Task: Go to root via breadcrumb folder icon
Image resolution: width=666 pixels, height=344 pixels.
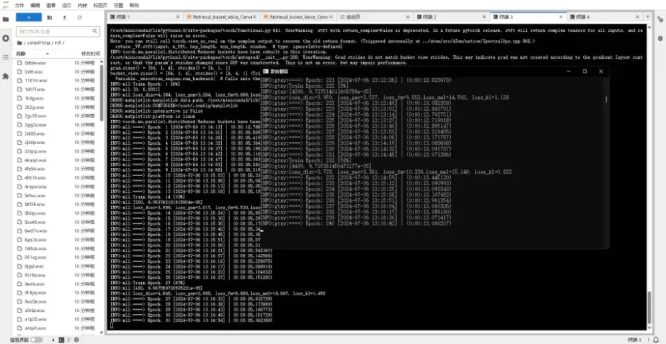Action: click(19, 43)
